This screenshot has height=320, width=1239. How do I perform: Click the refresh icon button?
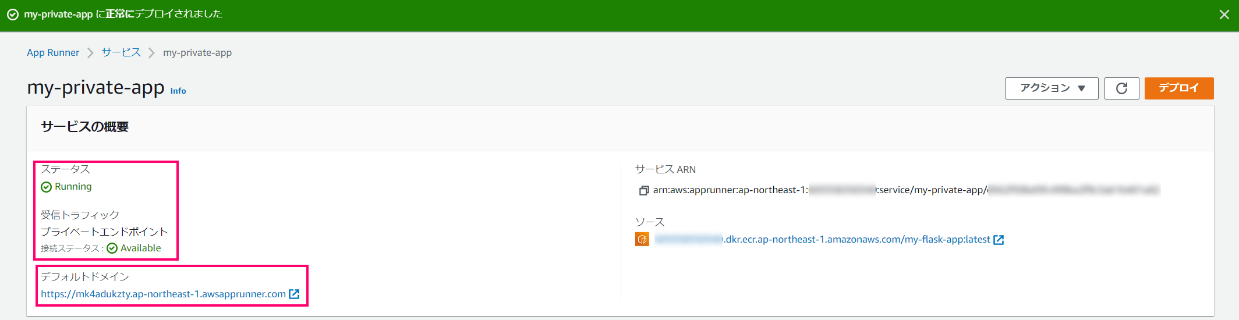tap(1121, 88)
